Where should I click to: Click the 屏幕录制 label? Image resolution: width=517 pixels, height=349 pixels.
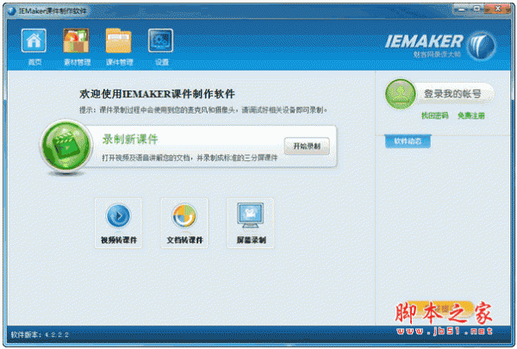click(x=252, y=240)
